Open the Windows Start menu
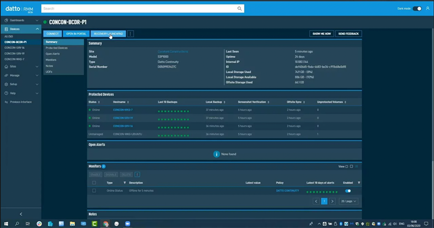The width and height of the screenshot is (434, 228). (6, 224)
